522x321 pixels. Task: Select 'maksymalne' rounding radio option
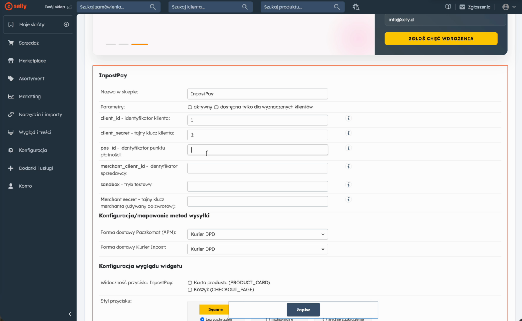[268, 319]
